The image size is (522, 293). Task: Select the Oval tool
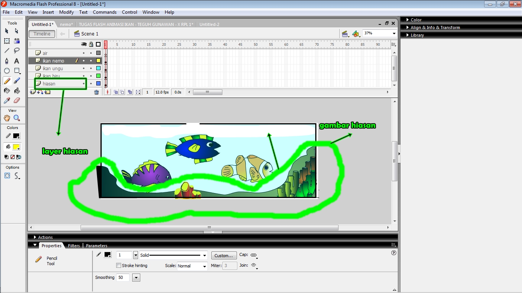click(x=7, y=71)
